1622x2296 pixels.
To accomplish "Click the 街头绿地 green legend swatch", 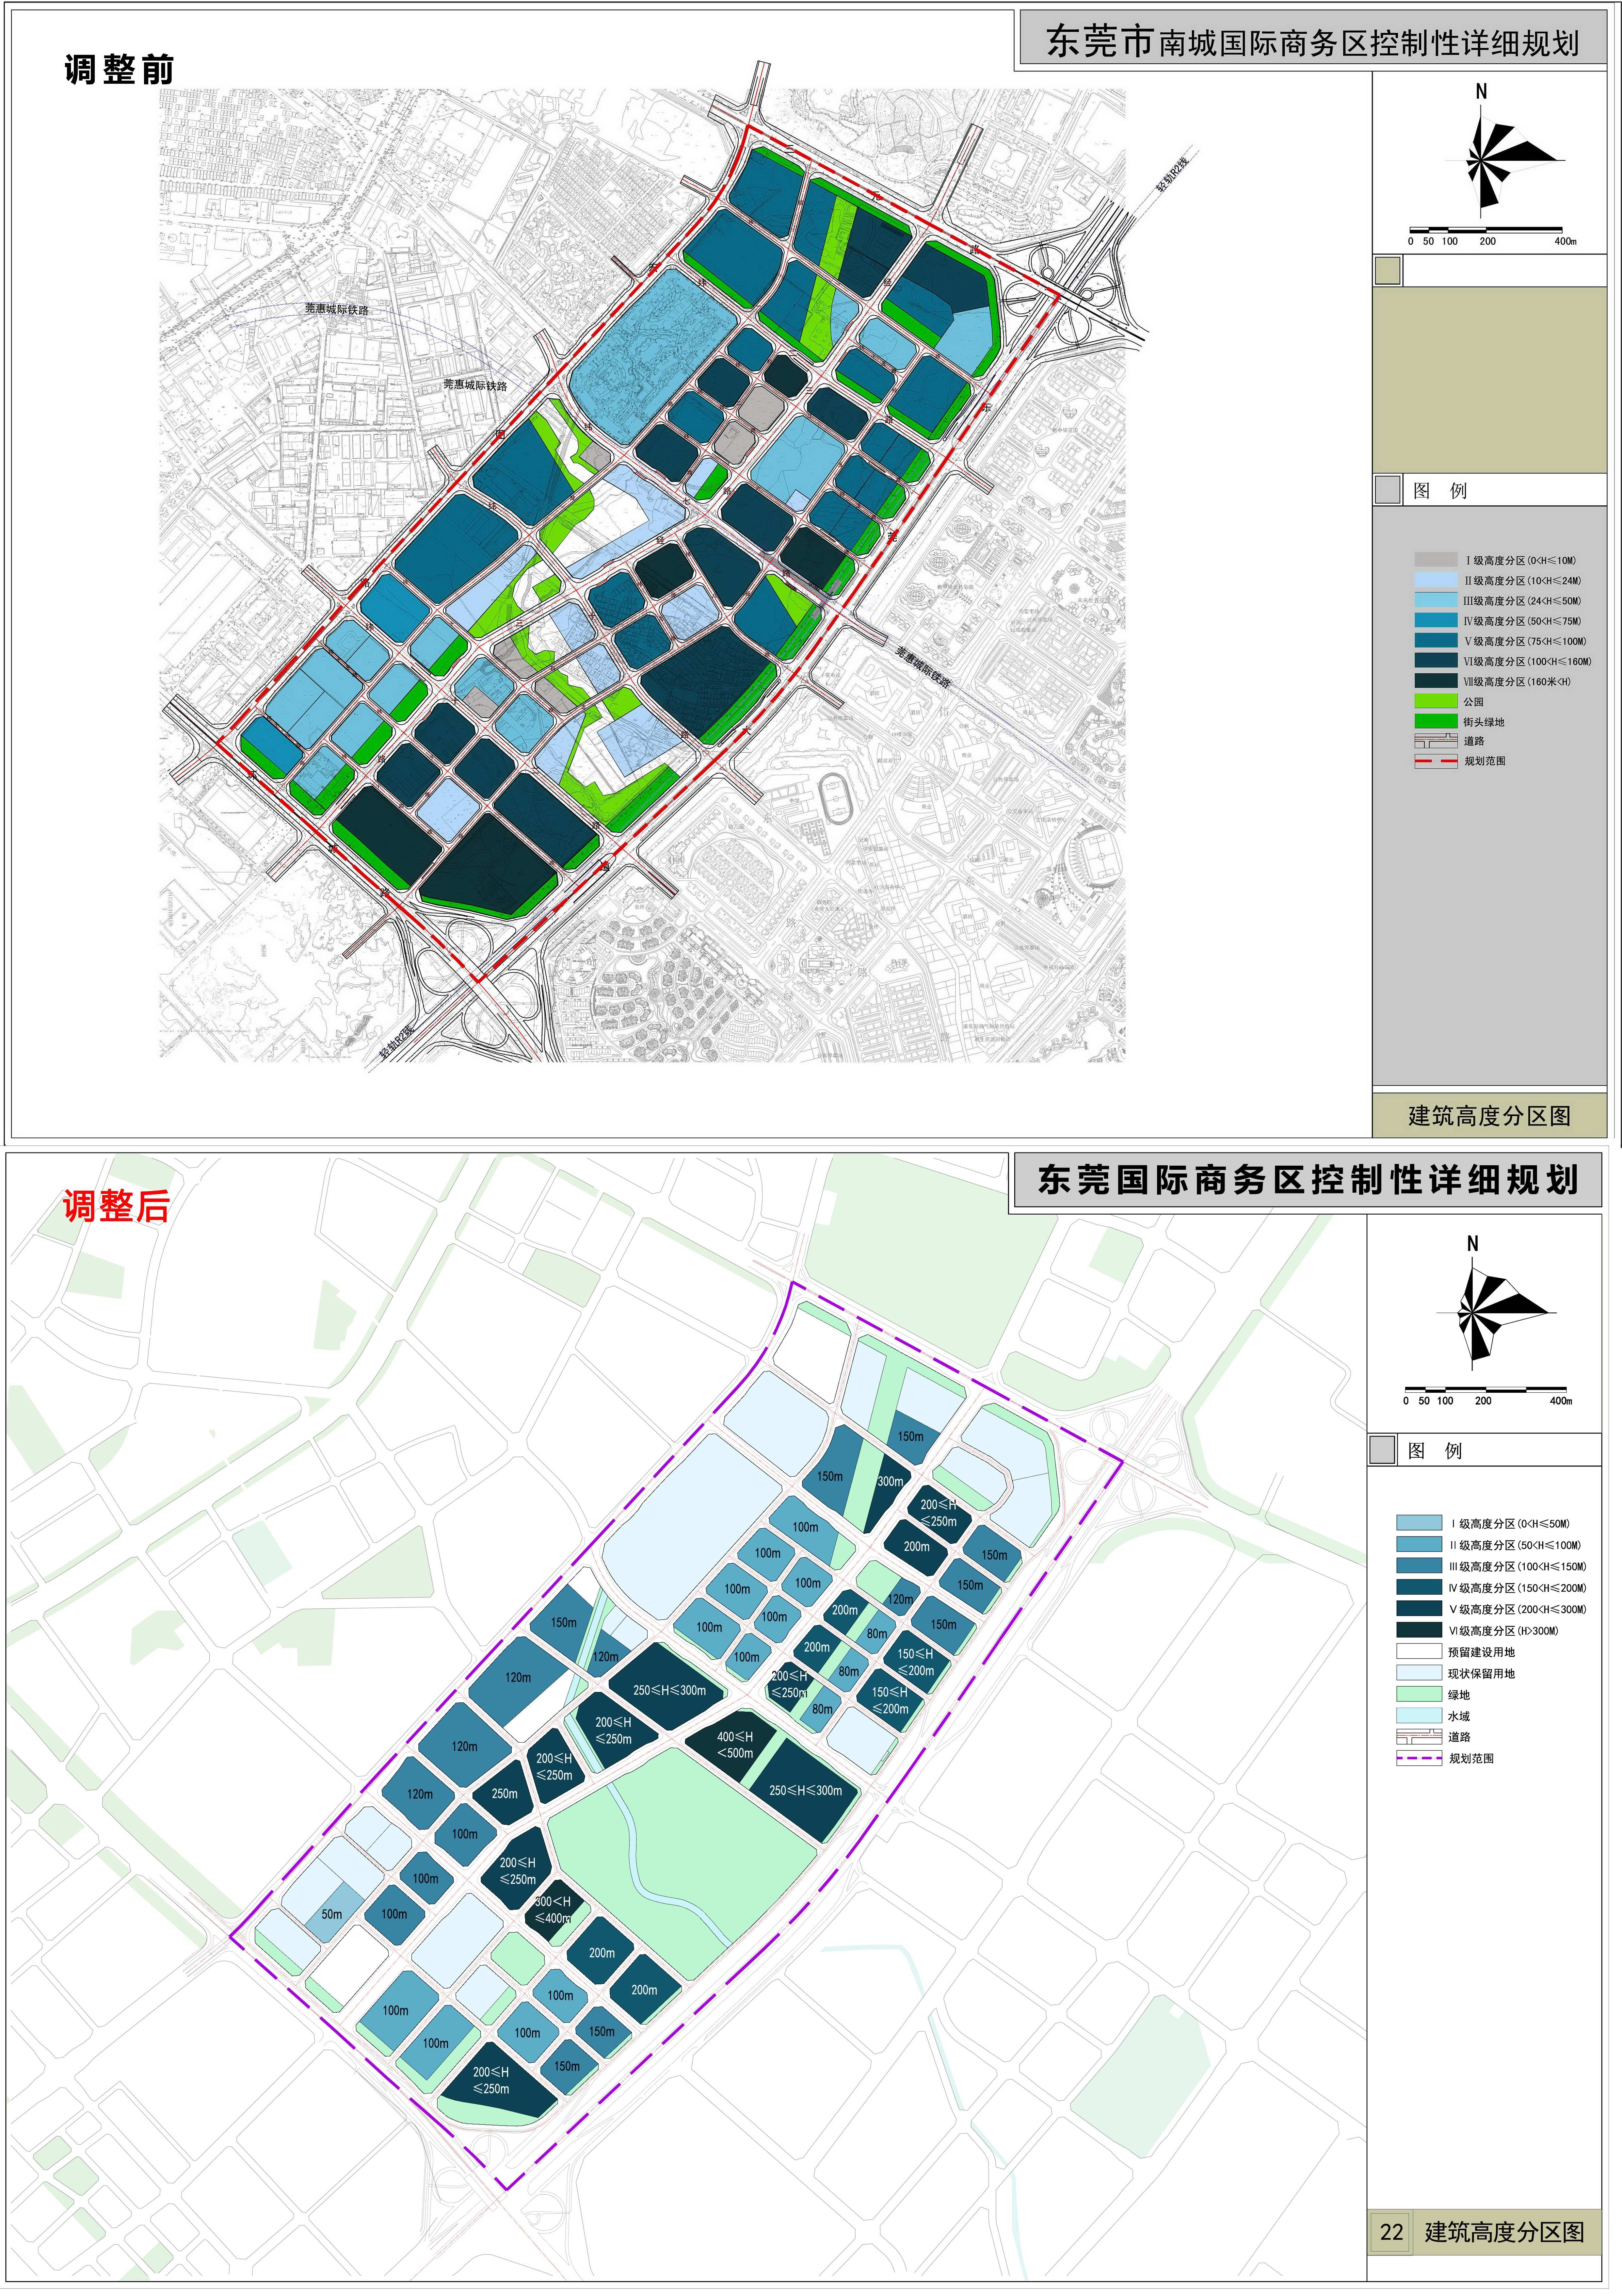I will tap(1436, 721).
